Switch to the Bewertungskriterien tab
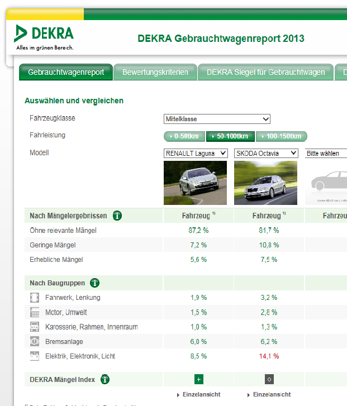The height and width of the screenshot is (406, 347). coord(155,73)
